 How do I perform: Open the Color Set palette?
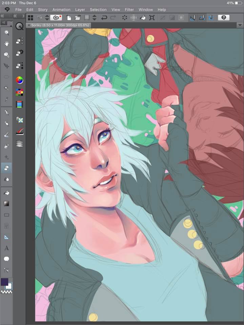(20, 92)
